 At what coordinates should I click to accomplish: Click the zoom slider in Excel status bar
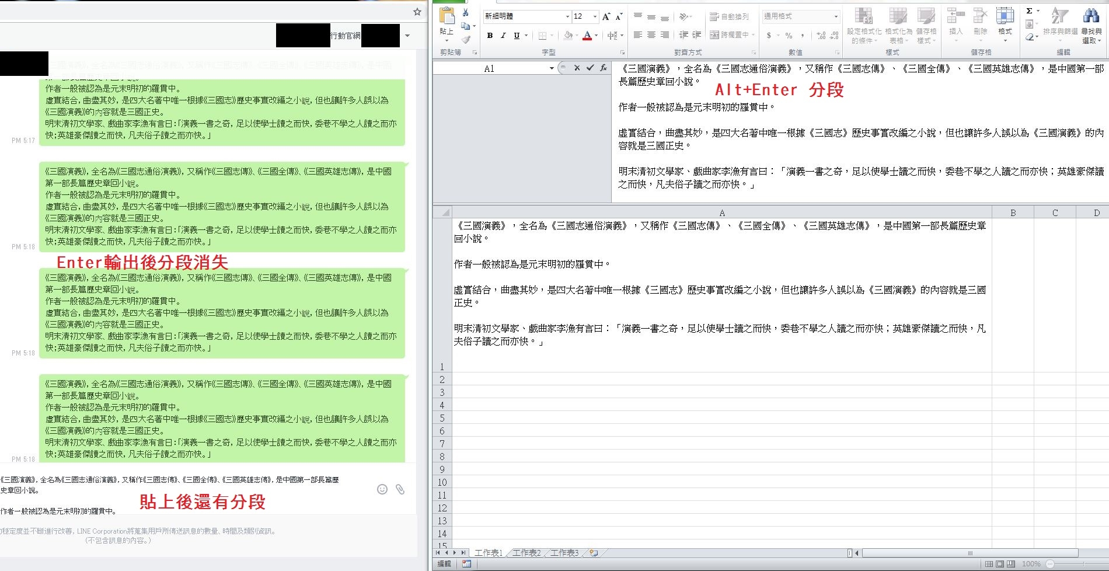click(x=1077, y=564)
